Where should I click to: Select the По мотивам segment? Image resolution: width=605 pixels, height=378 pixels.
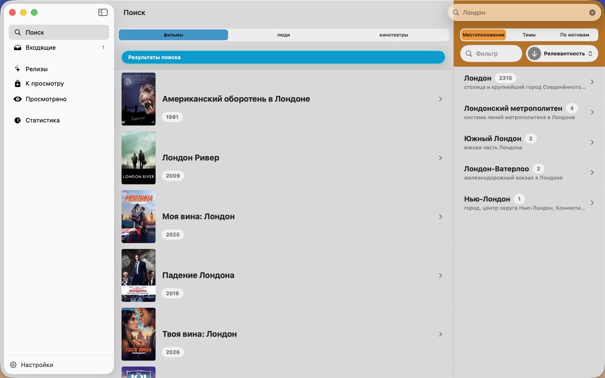coord(575,35)
